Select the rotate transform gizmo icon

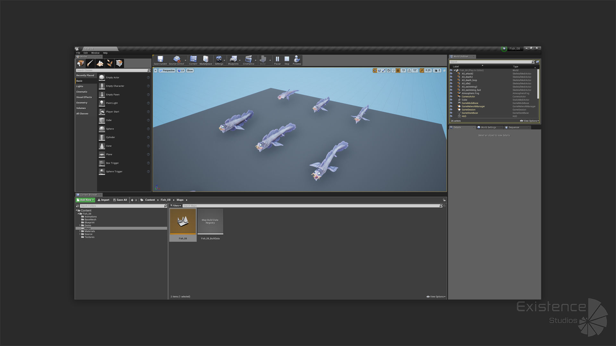[379, 70]
